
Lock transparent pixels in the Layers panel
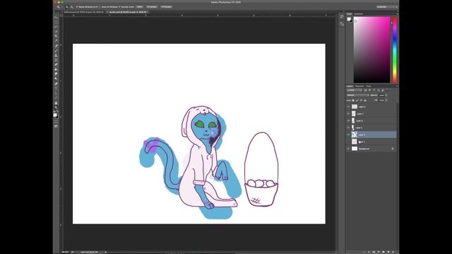pos(353,100)
